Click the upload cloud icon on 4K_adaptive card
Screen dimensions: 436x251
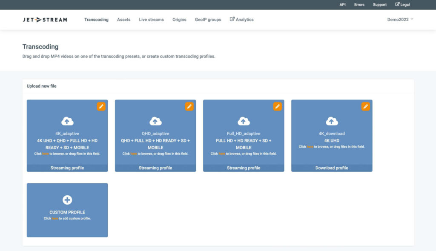pos(67,121)
